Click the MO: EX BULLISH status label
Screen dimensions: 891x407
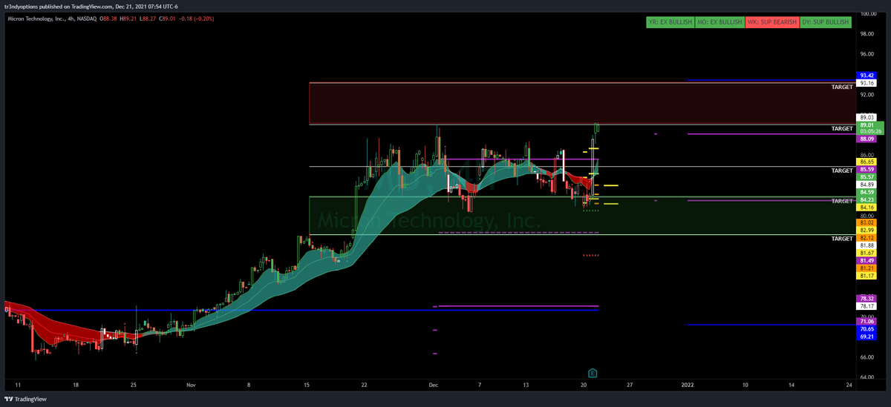point(719,22)
